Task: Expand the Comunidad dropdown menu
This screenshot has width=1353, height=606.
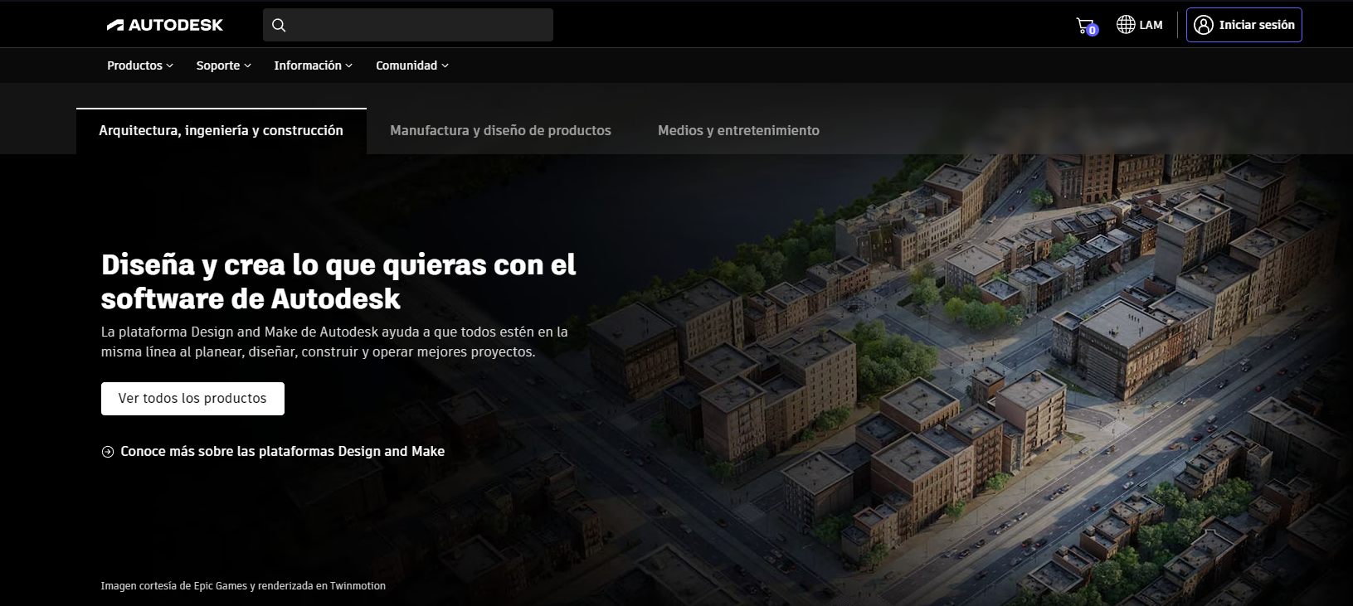Action: [412, 65]
